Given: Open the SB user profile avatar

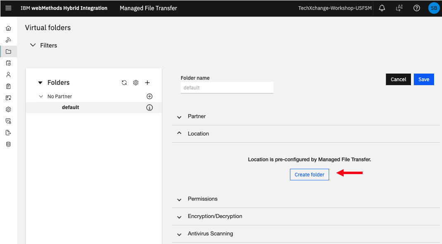Looking at the screenshot, I should [x=434, y=8].
